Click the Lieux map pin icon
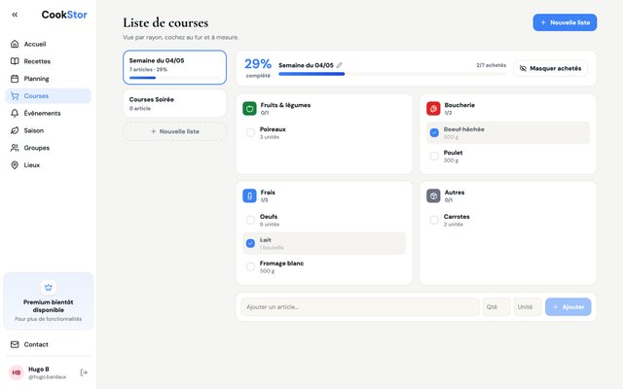Screen dimensions: 623x389 point(15,165)
